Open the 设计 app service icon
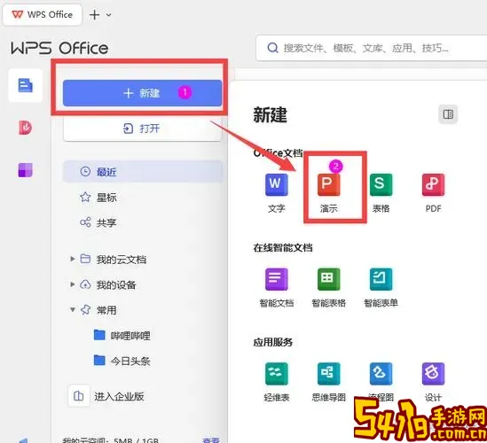This screenshot has width=487, height=443. [x=433, y=374]
